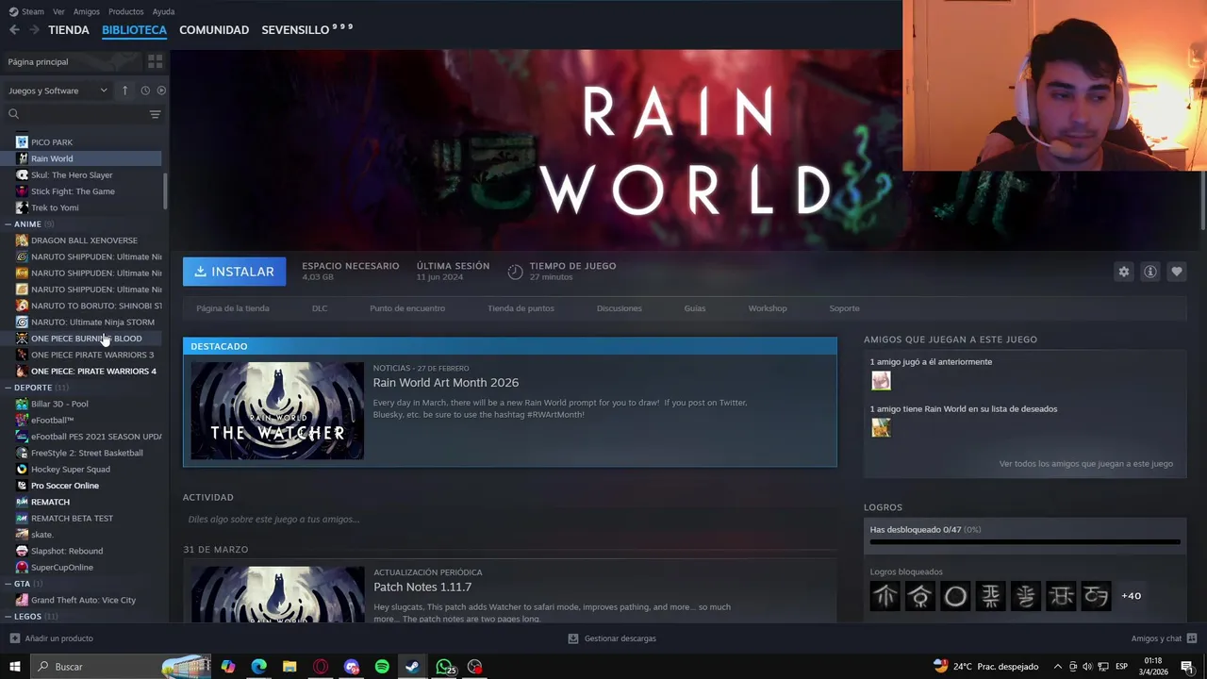Open Rain World settings gear
Viewport: 1207px width, 679px height.
(1123, 272)
